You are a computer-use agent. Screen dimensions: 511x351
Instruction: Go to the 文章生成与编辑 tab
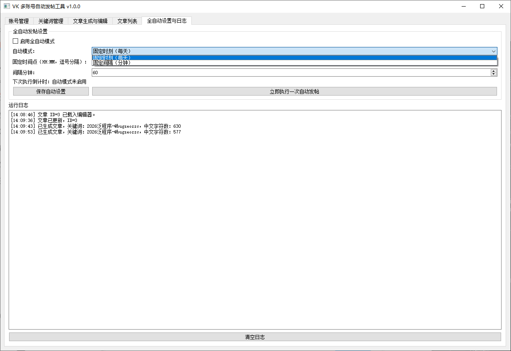pos(90,21)
